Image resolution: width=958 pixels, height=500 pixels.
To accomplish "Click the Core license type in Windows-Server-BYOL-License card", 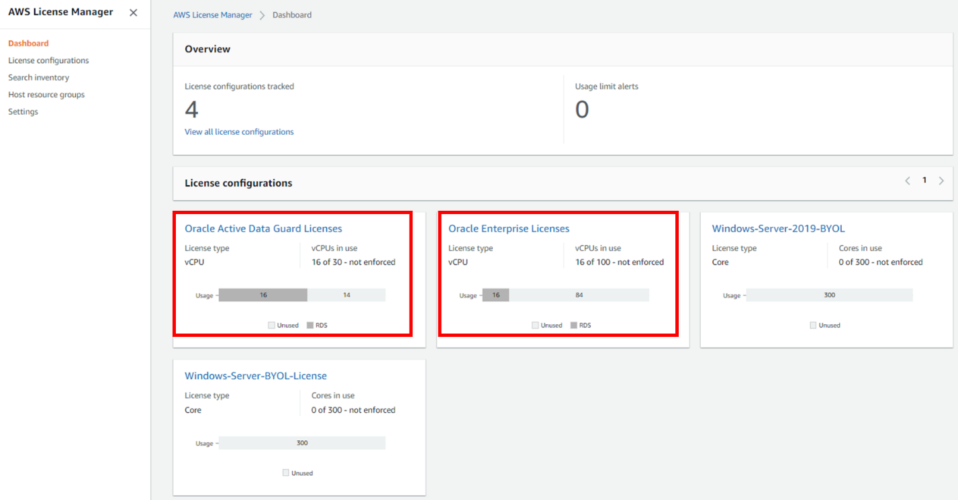I will pyautogui.click(x=193, y=410).
